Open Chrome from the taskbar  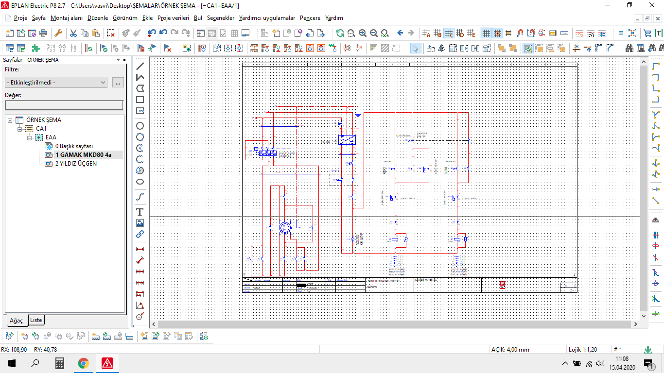[84, 363]
